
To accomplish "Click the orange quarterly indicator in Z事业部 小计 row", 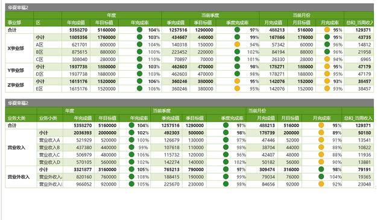I will tap(237, 81).
